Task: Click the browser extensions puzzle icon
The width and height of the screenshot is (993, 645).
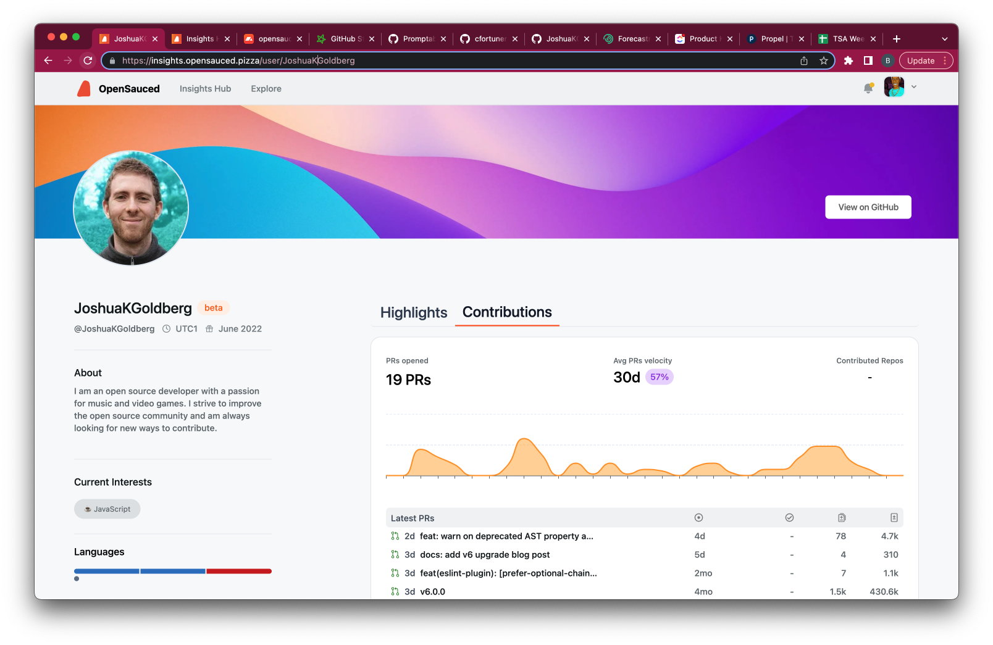Action: (x=848, y=60)
